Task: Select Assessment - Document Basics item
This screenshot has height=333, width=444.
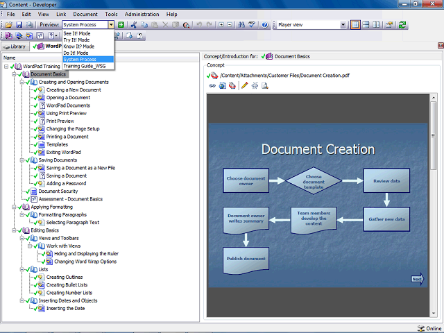Action: tap(71, 199)
